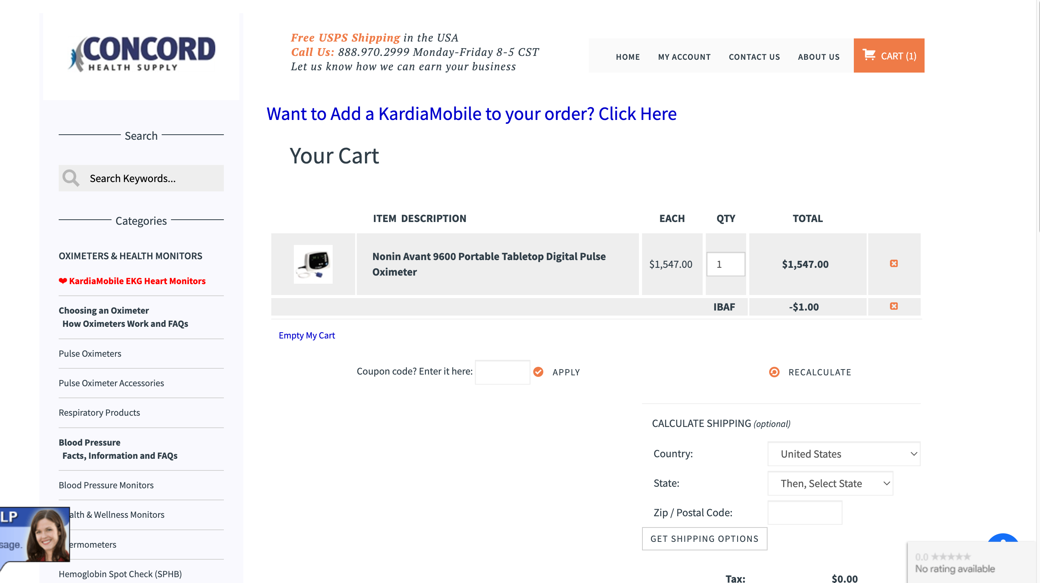Click the orange checkmark Apply icon
Viewport: 1040px width, 583px height.
click(538, 372)
